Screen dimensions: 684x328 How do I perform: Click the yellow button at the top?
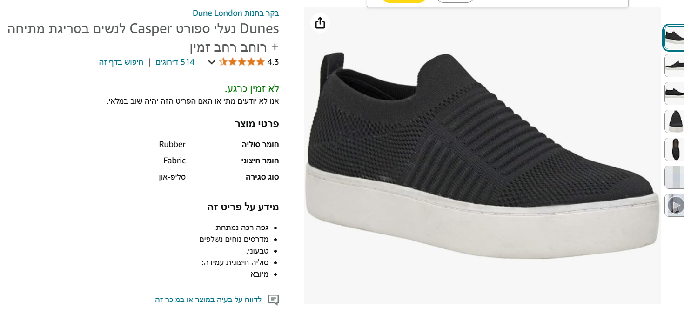click(403, 1)
